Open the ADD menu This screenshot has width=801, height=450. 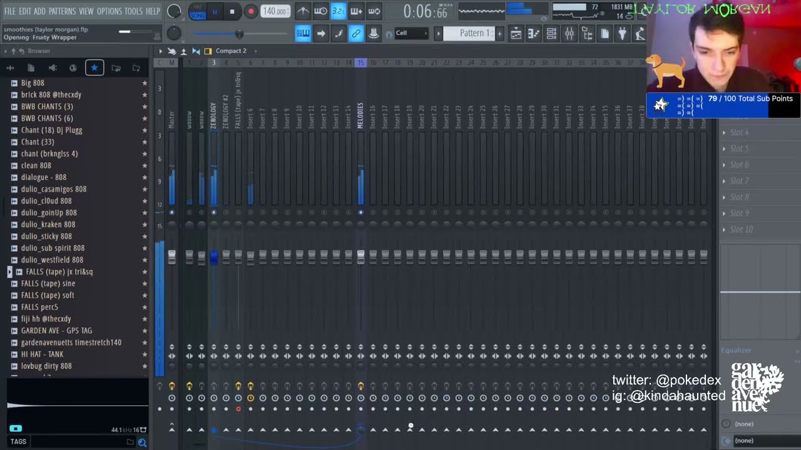coord(39,11)
